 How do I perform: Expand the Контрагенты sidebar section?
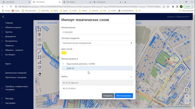click(x=2, y=41)
